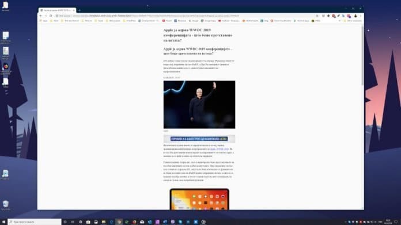Viewport: 401px width, 225px height.
Task: Bookmark this page with the star icon
Action: 317,16
